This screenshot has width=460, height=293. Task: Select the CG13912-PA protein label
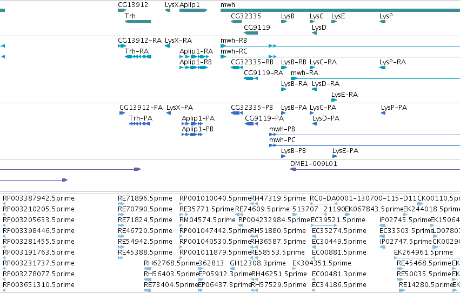click(141, 108)
